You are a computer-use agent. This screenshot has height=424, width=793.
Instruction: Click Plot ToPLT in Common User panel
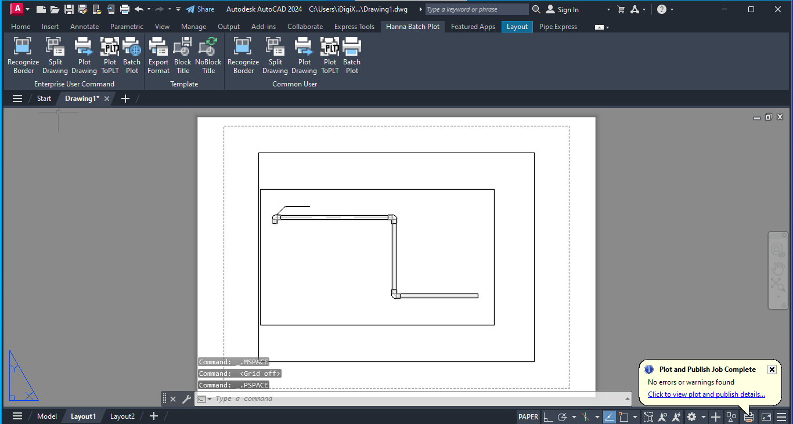(330, 56)
